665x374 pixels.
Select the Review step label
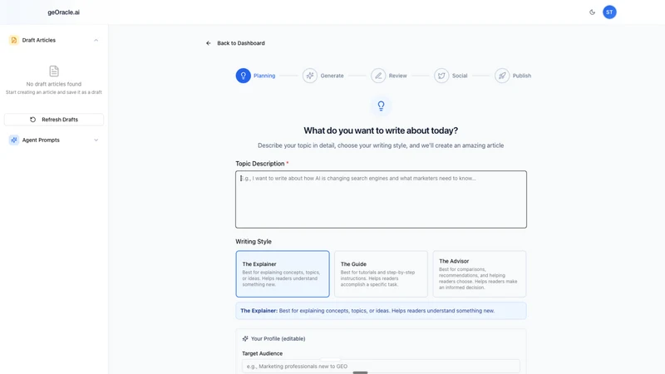(398, 76)
